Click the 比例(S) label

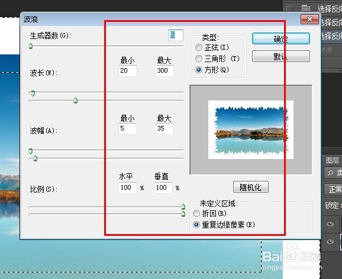click(44, 189)
